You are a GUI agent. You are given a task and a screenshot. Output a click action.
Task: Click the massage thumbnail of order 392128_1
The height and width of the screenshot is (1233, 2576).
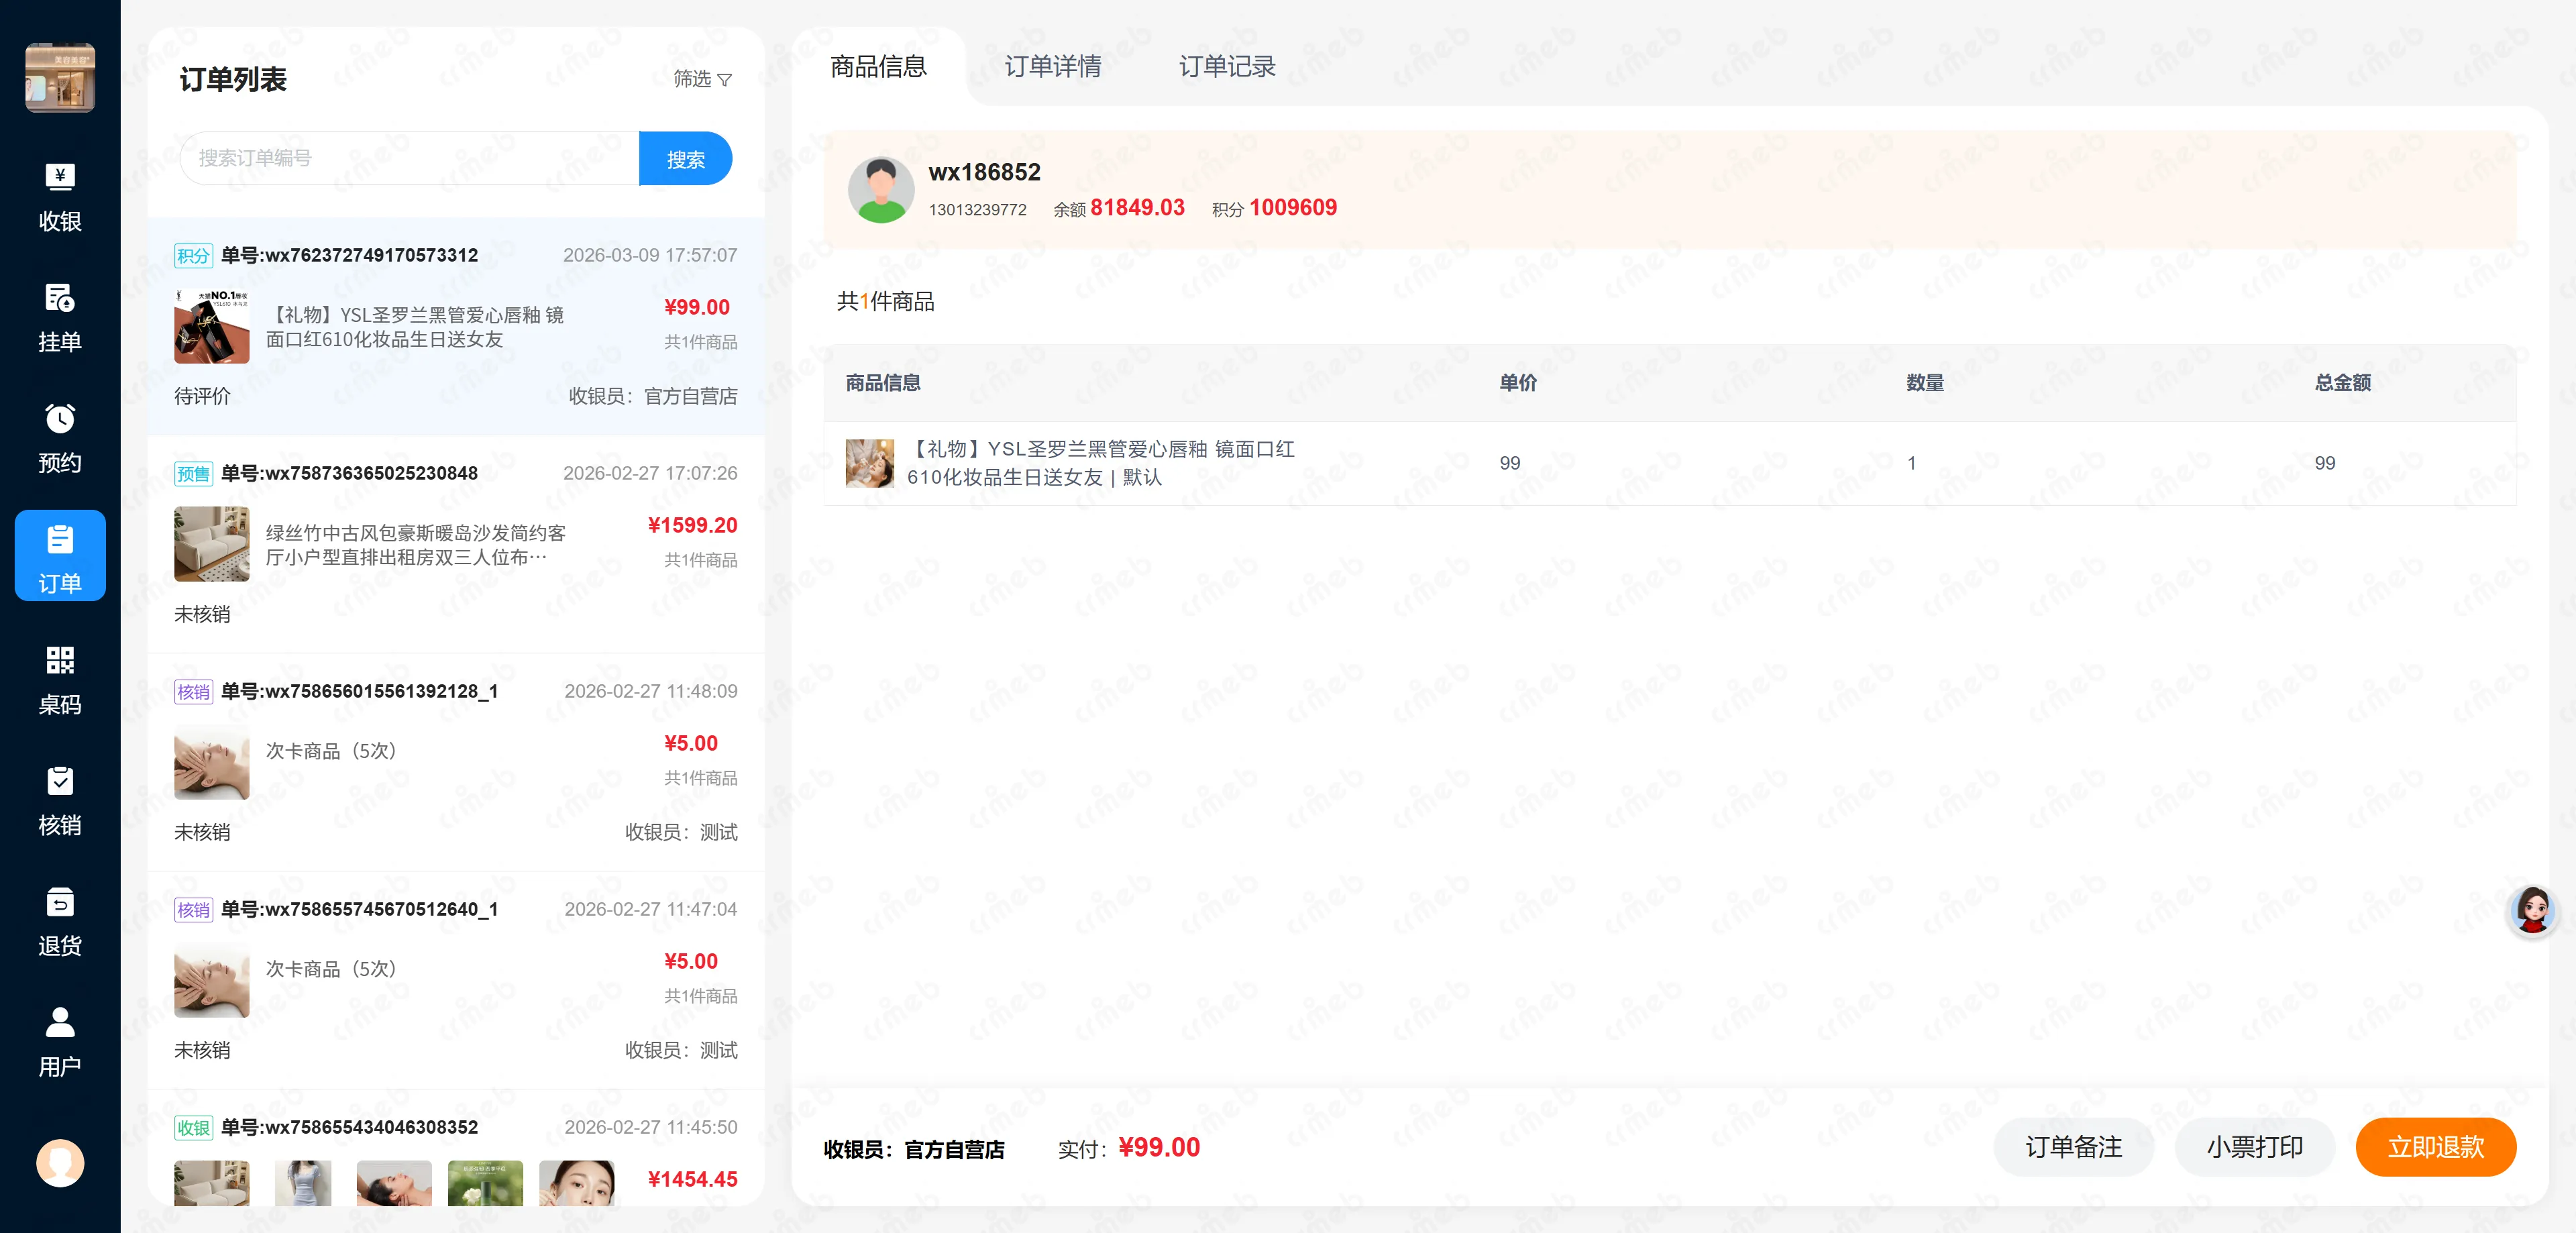coord(211,762)
